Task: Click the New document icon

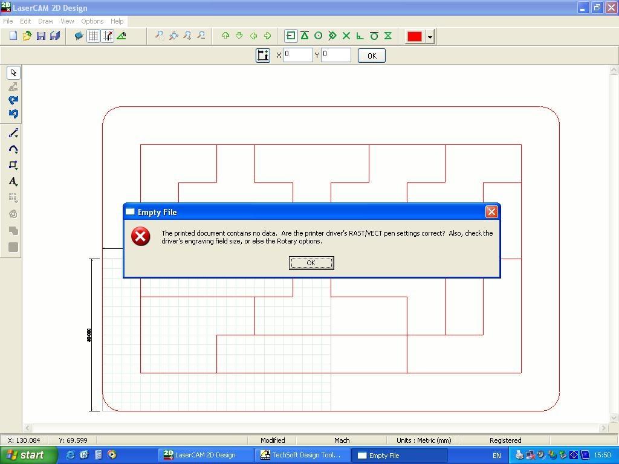Action: coord(13,36)
